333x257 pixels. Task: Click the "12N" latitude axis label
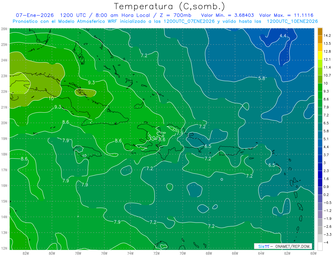(x=4, y=248)
